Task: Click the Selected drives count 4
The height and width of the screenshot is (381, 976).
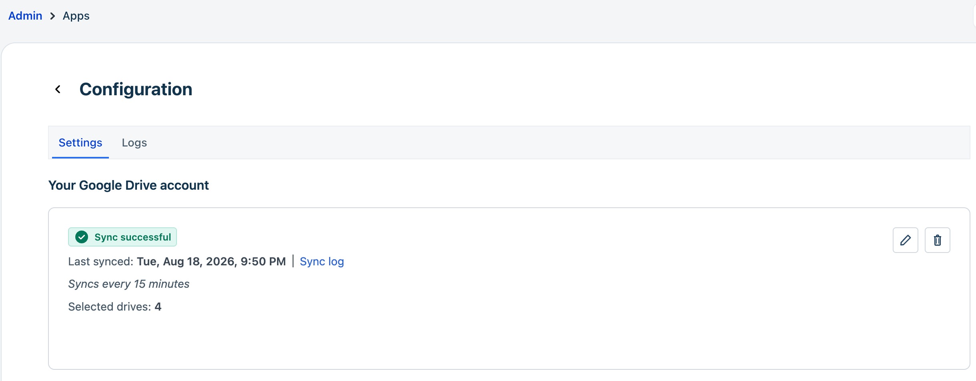Action: 158,307
